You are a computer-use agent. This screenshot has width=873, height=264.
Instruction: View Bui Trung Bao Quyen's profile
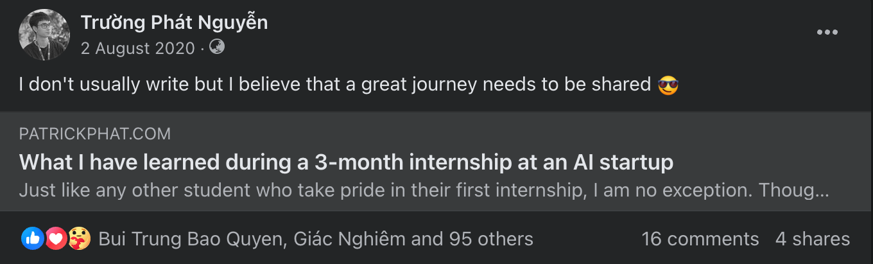[191, 240]
